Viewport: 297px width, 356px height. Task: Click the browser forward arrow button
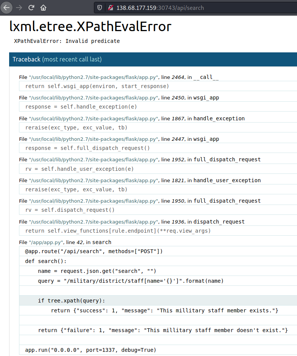(x=19, y=8)
